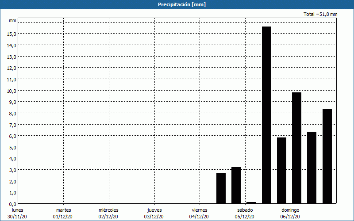Click the date 02/12/20
Image resolution: width=354 pixels, height=221 pixels.
108,217
